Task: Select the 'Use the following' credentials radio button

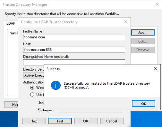Action: (x=32, y=95)
